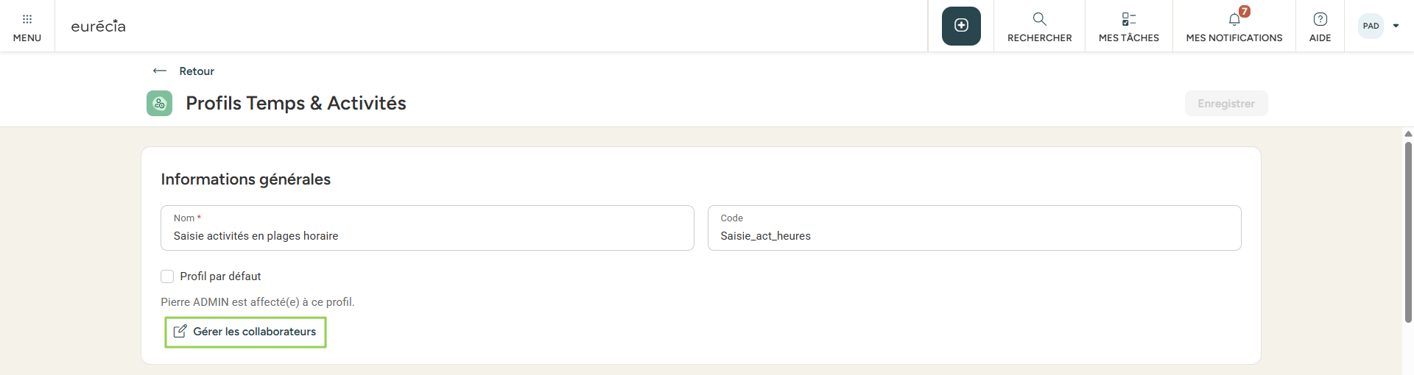Click the Nom input field
Image resolution: width=1414 pixels, height=375 pixels.
427,235
